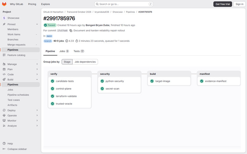247x154 pixels.
Task: Click the target-image passed status icon
Action: 152,81
